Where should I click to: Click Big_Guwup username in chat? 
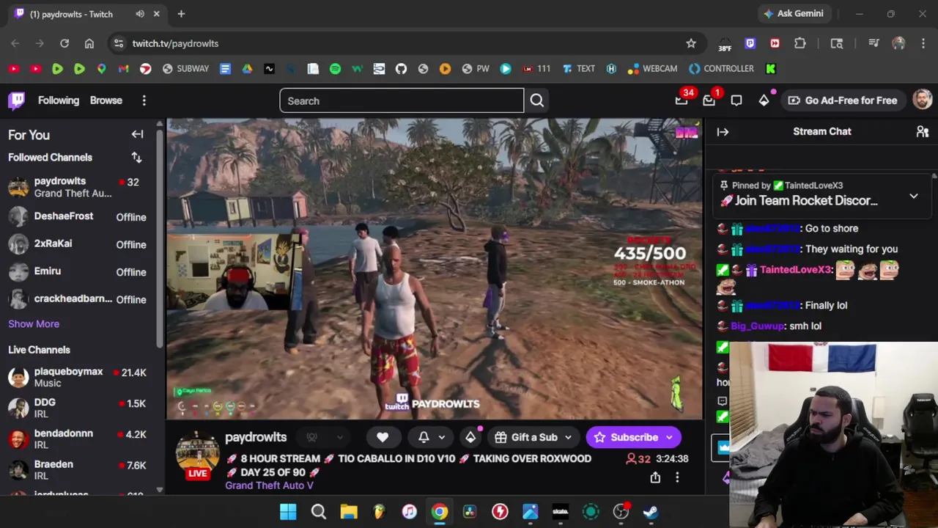pos(758,326)
